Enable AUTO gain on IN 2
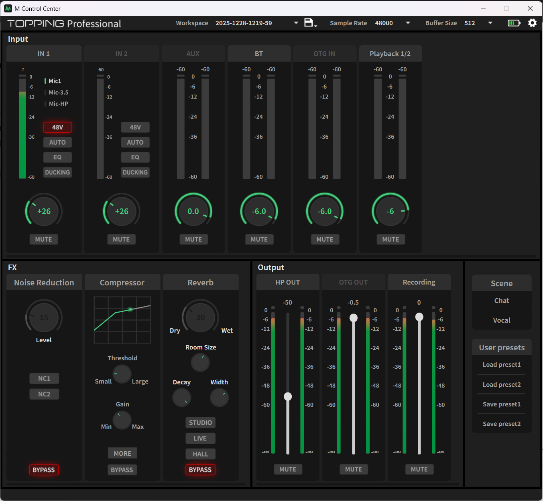 135,142
